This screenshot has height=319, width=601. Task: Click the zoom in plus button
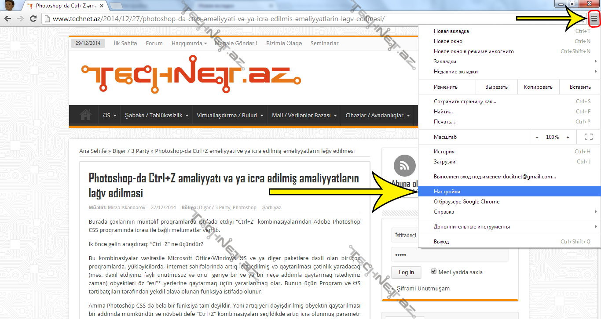point(568,137)
